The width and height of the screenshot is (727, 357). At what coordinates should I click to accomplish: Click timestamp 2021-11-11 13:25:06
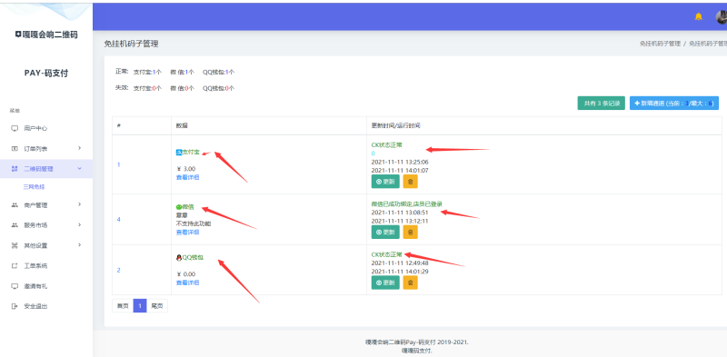(x=400, y=162)
